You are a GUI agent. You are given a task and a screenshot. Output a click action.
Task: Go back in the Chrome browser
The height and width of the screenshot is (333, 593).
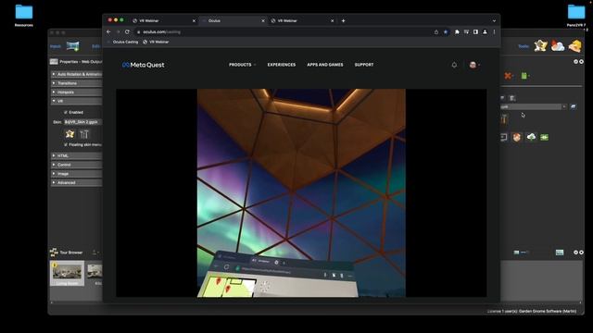tap(108, 32)
